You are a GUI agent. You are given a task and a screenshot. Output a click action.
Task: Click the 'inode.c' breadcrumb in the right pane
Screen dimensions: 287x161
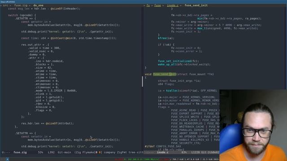click(173, 5)
